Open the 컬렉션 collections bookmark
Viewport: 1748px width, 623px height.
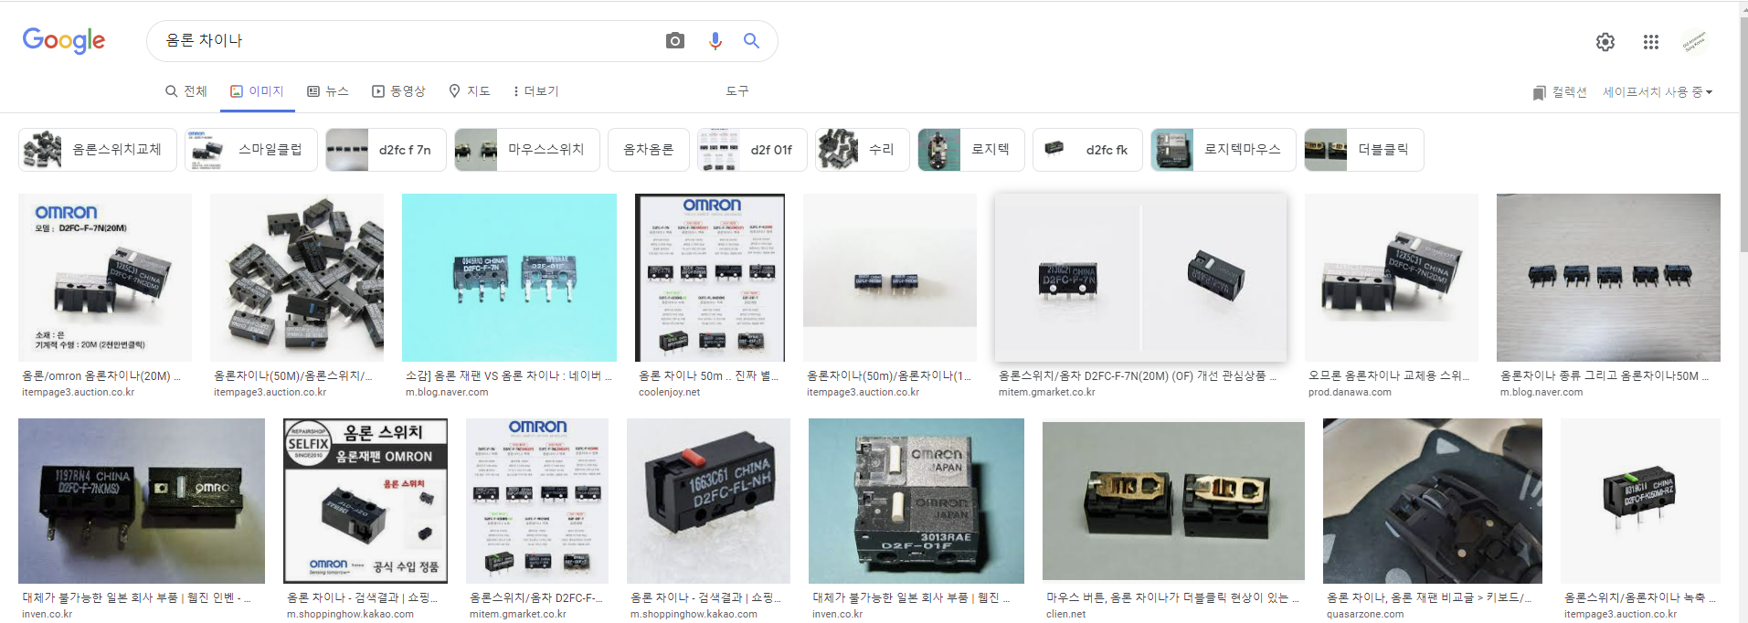tap(1559, 92)
